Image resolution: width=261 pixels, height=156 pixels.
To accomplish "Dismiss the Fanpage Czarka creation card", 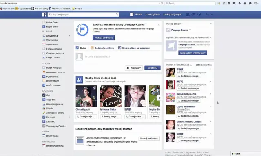I will [159, 24].
